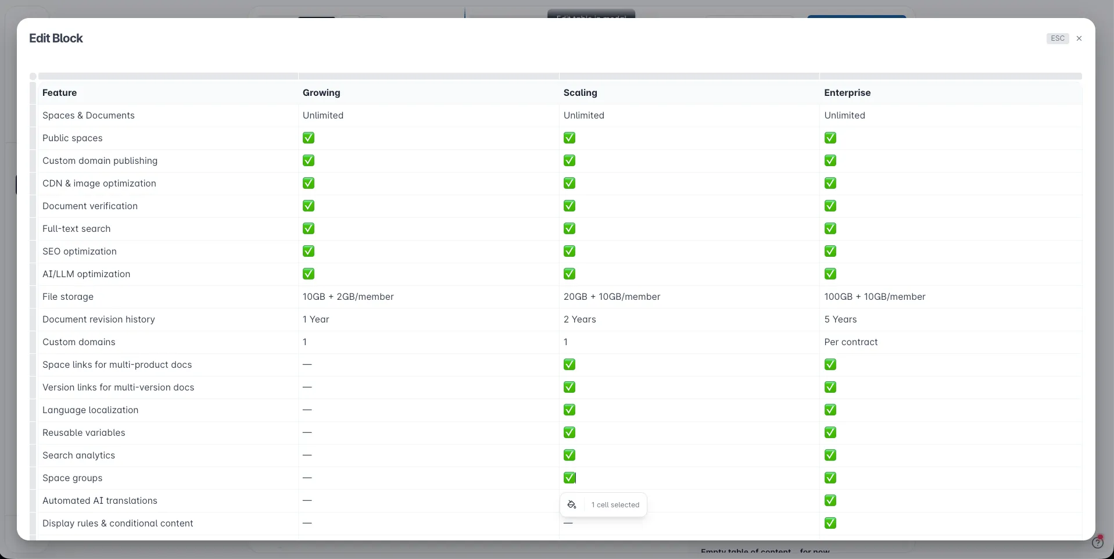Image resolution: width=1114 pixels, height=559 pixels.
Task: Click Enterprise checkmark for Space groups
Action: (830, 478)
